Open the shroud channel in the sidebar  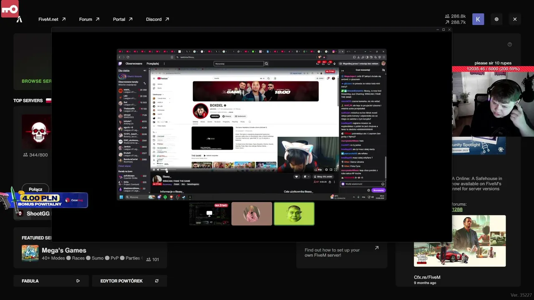tap(133, 116)
